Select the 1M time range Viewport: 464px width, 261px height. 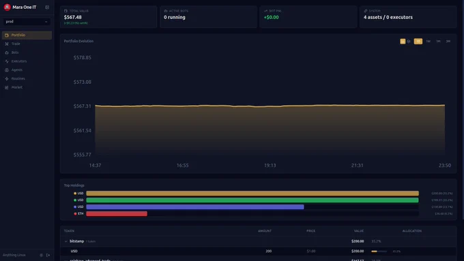438,42
